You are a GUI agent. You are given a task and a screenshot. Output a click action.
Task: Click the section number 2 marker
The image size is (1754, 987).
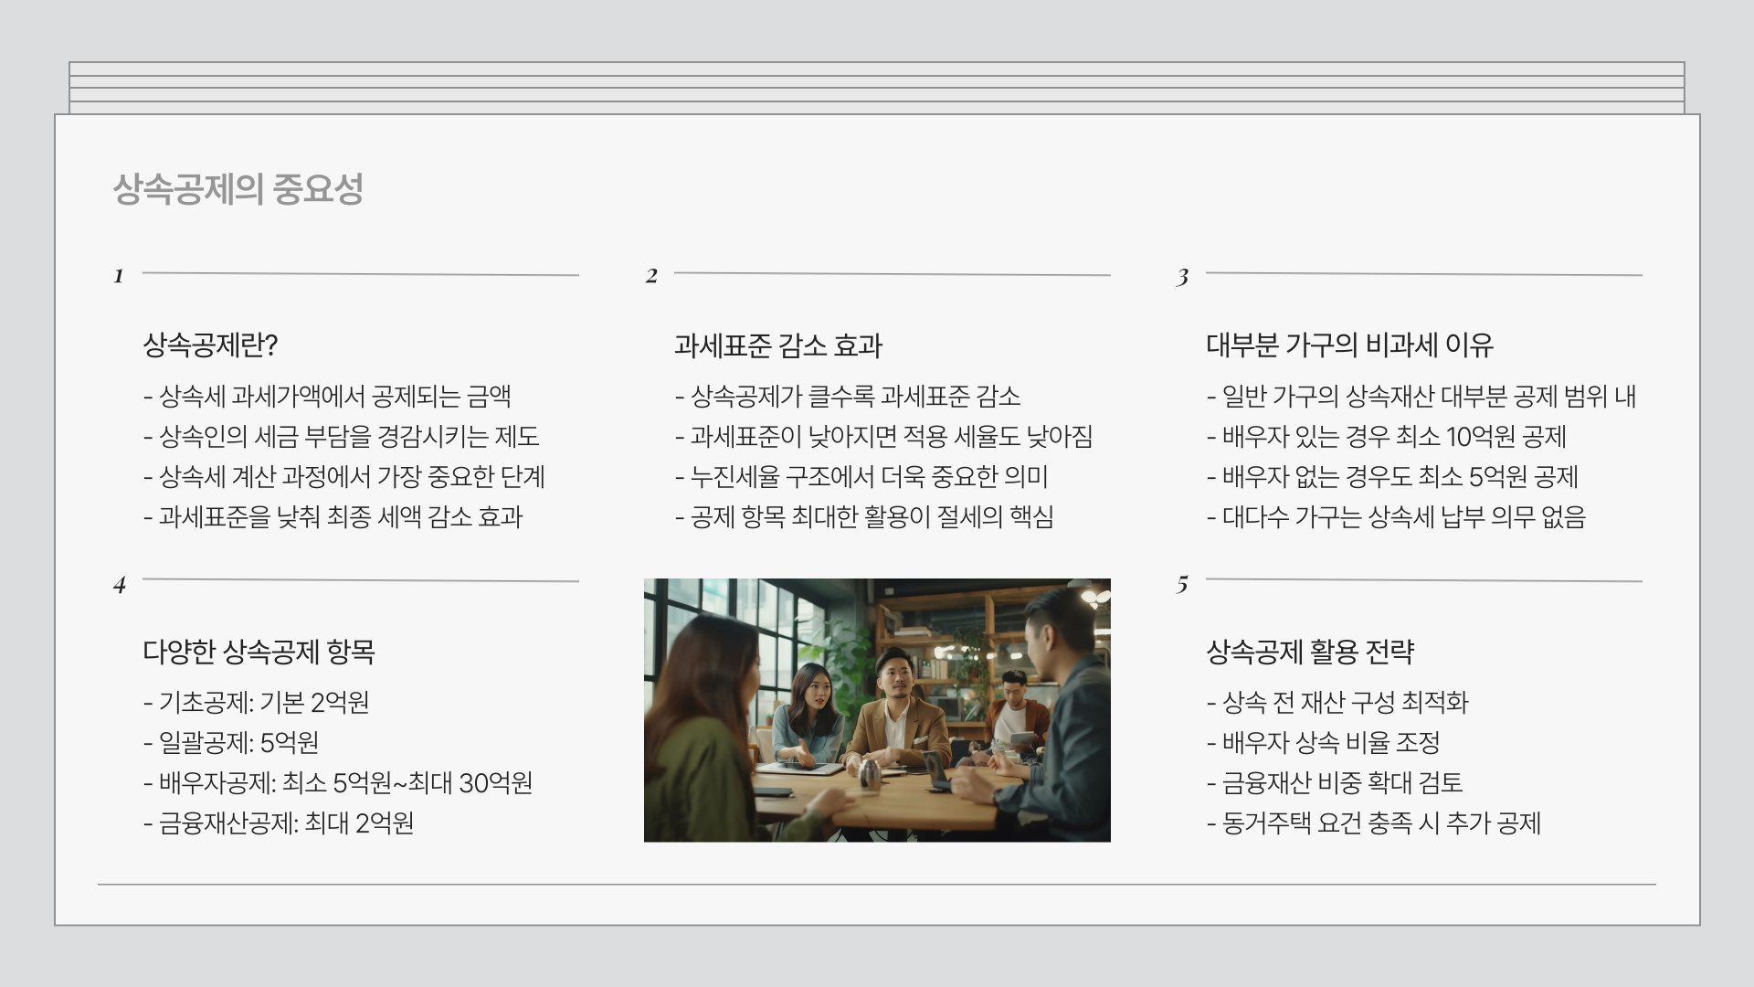tap(651, 276)
